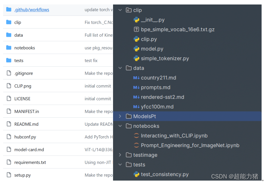The width and height of the screenshot is (264, 183).
Task: Open Interacting_with_CLIP.ipynb notebook
Action: point(174,136)
